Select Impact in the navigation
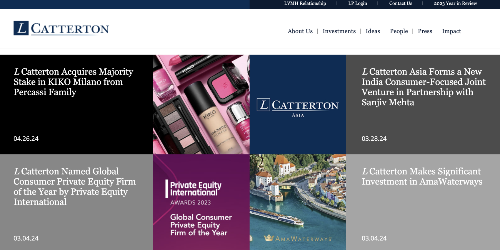 (451, 31)
